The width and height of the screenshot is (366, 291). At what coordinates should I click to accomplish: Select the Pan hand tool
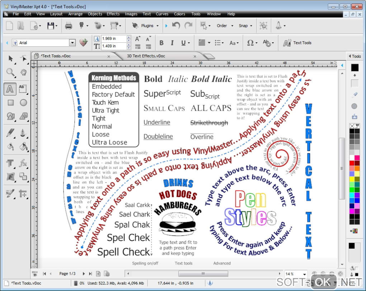23,72
